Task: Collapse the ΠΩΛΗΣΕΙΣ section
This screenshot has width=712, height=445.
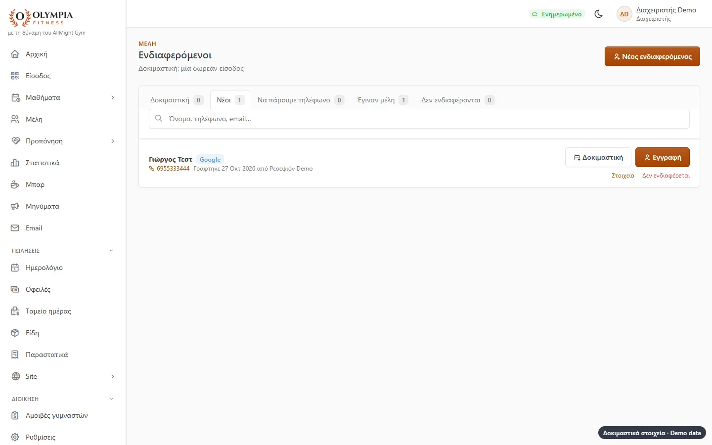Action: (x=111, y=251)
